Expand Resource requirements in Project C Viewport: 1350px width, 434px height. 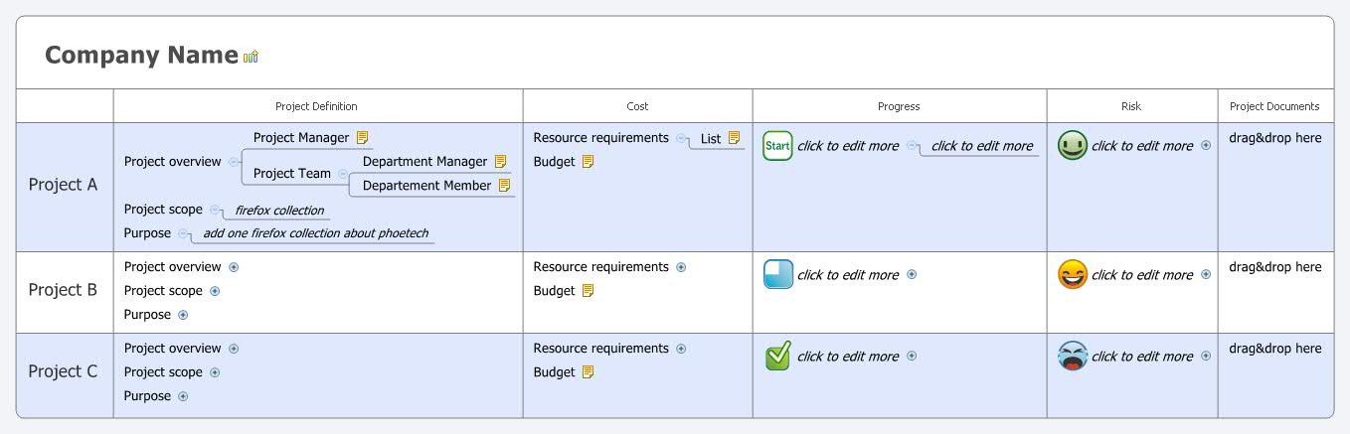pos(681,349)
